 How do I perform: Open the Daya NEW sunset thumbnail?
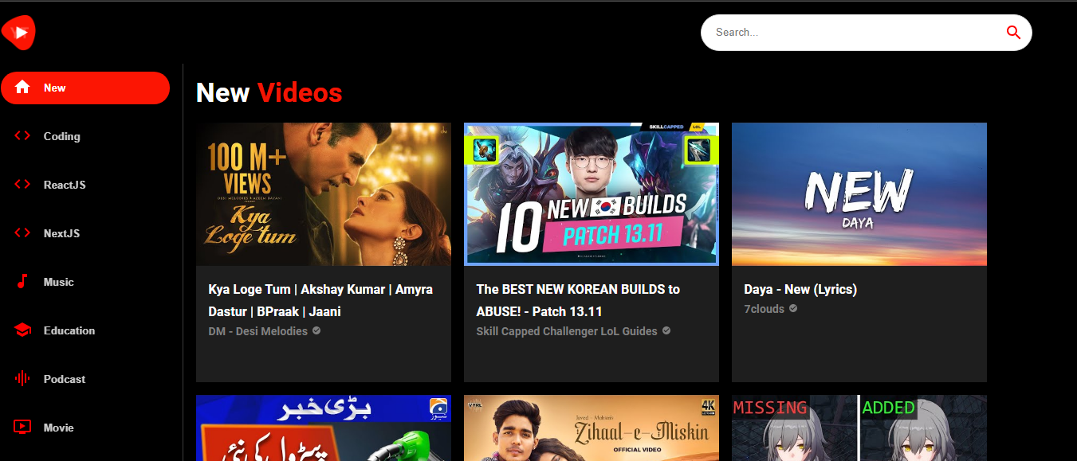click(859, 194)
